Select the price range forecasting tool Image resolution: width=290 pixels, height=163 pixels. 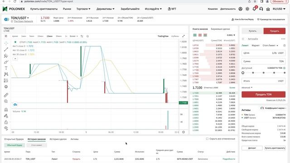click(x=6, y=81)
